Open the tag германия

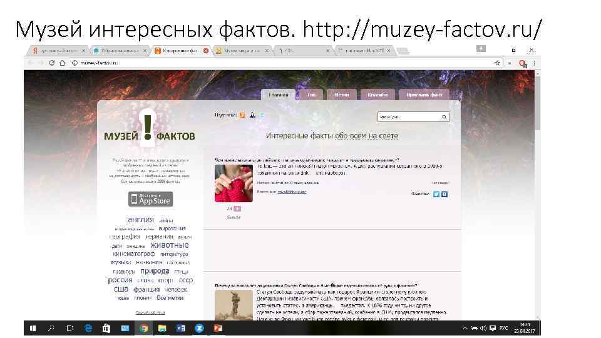(x=160, y=237)
